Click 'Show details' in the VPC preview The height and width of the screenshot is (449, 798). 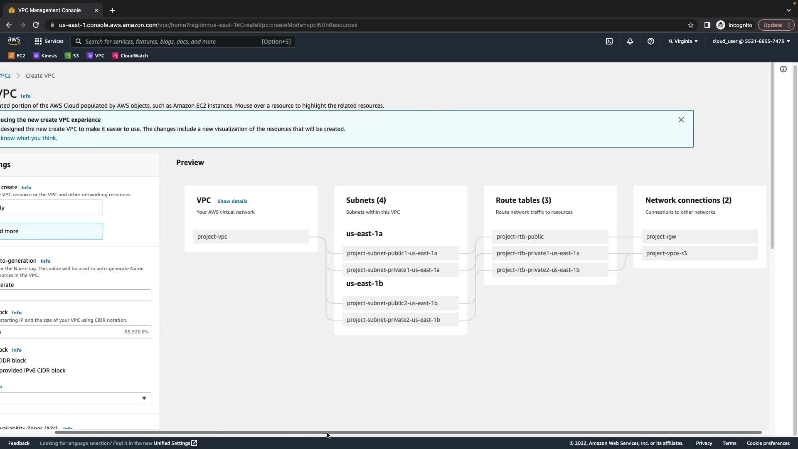click(x=232, y=201)
